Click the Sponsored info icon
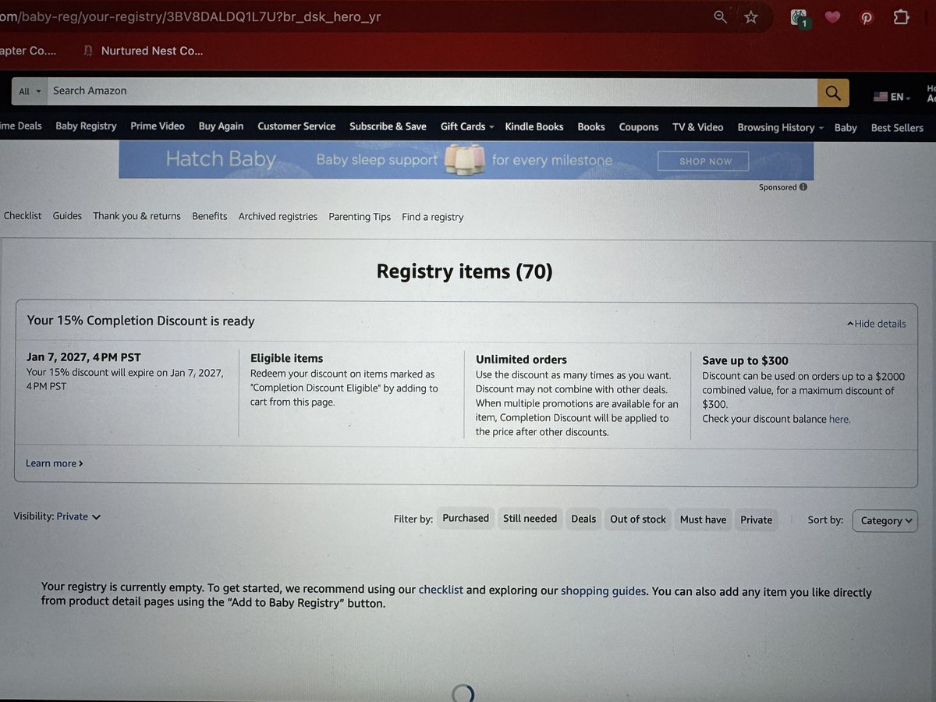This screenshot has height=702, width=936. pyautogui.click(x=803, y=187)
